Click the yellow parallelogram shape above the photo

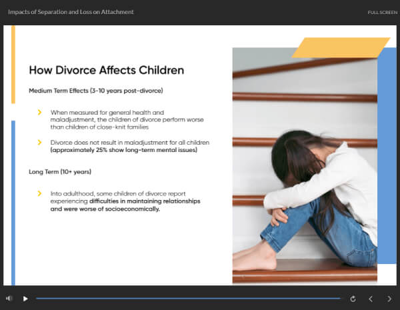click(341, 47)
